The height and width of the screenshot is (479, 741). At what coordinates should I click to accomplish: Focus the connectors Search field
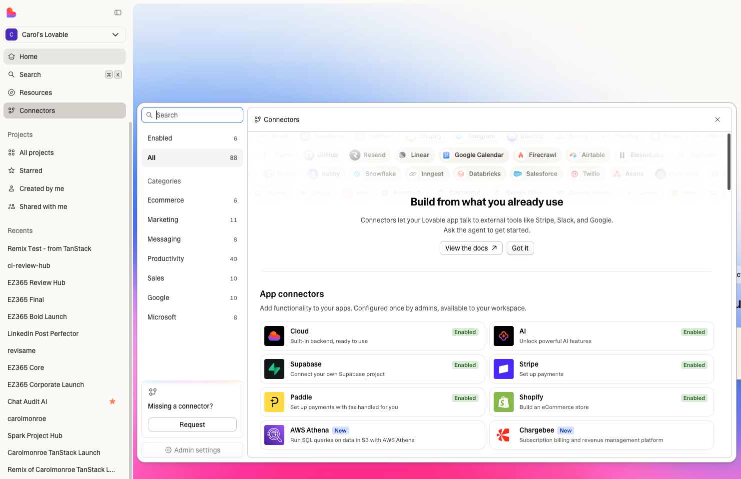click(192, 115)
